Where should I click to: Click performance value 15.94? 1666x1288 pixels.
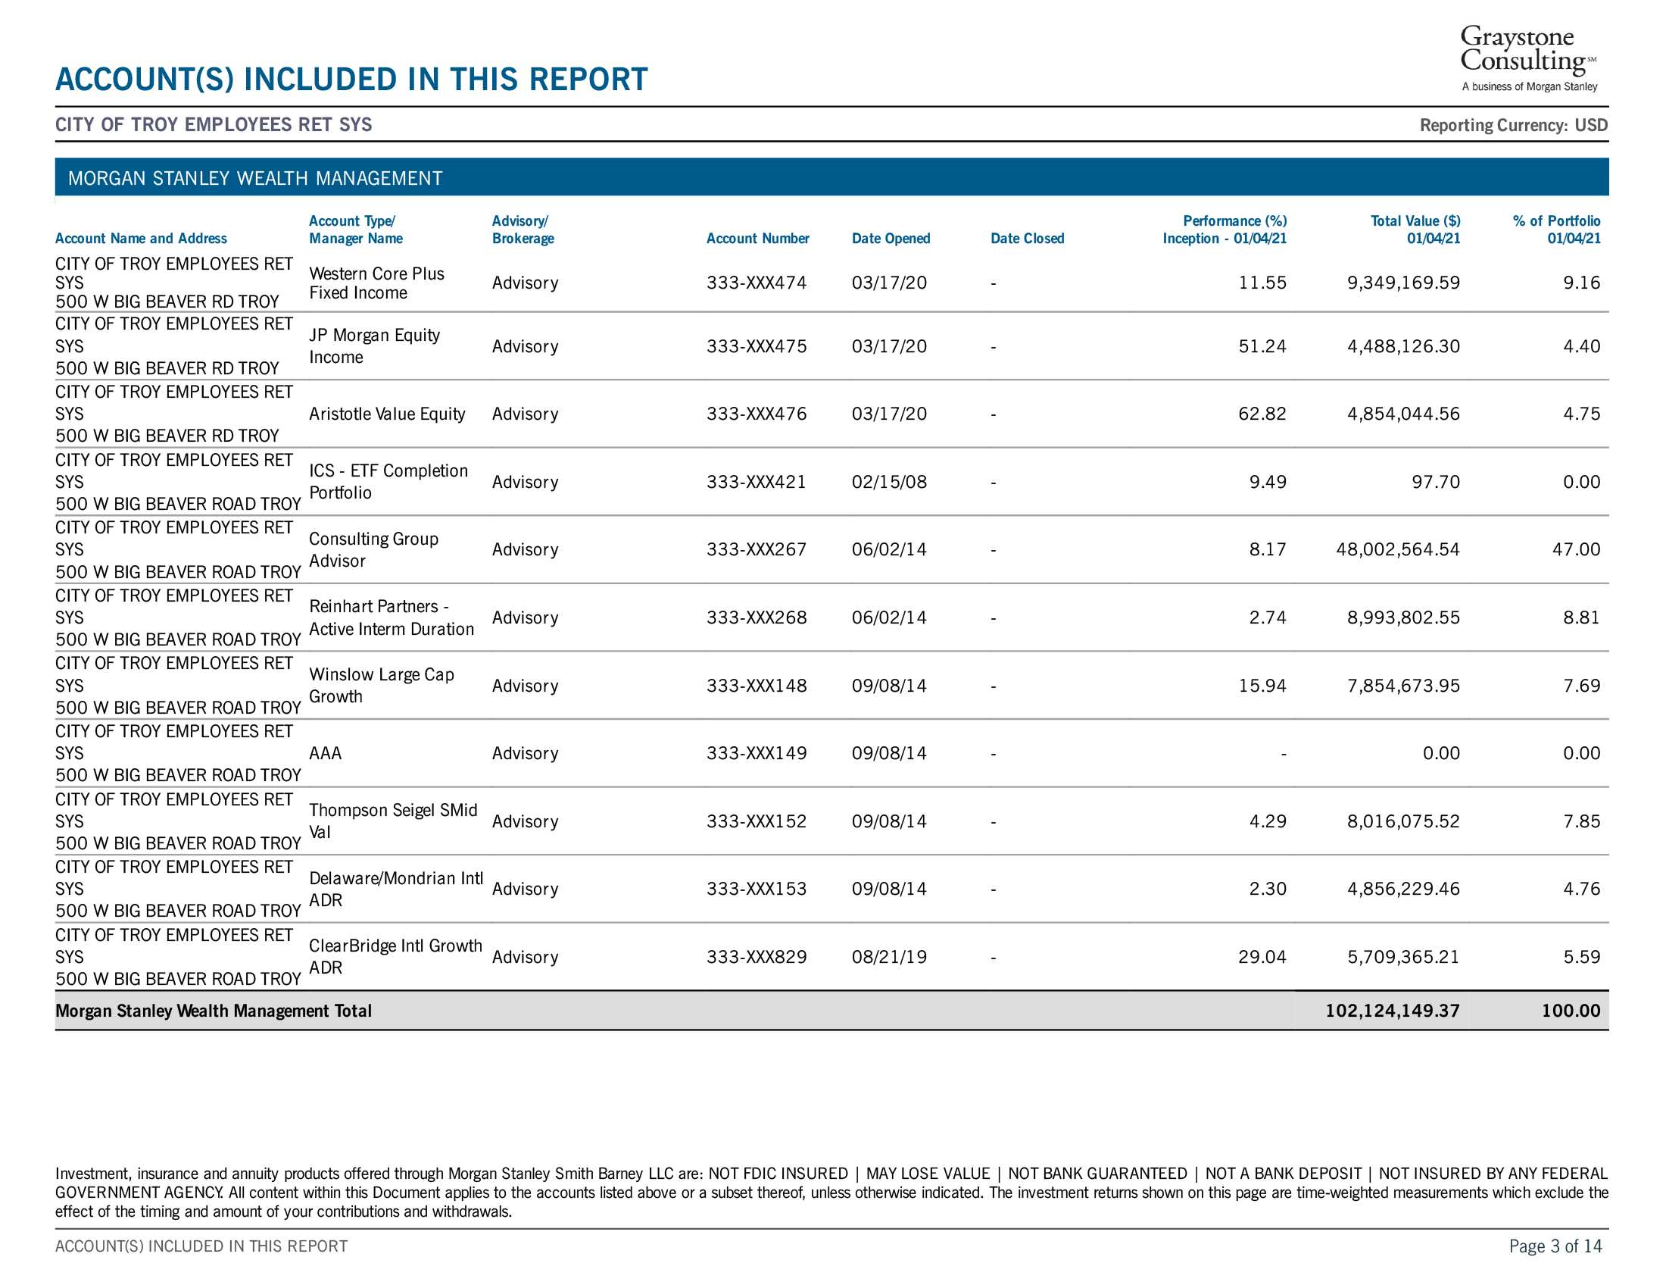(x=1262, y=685)
